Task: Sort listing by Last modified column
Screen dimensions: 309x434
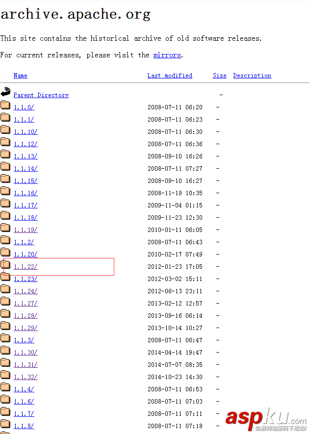Action: 170,76
